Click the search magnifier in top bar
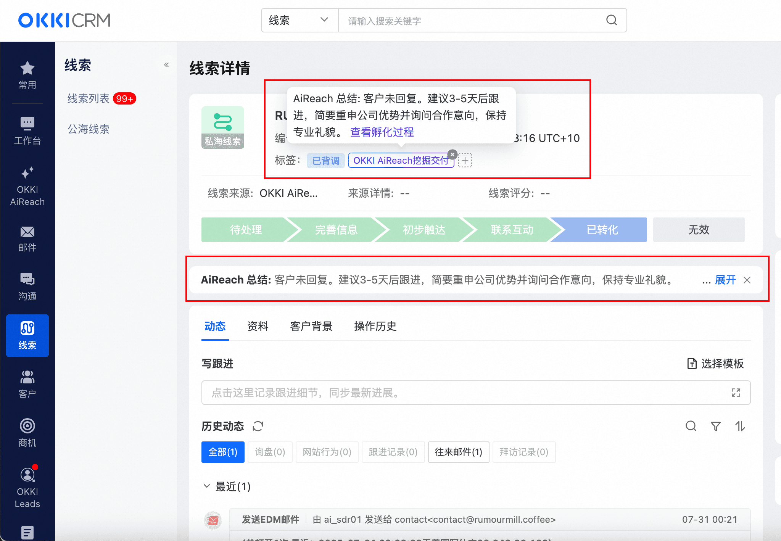The image size is (781, 541). [x=612, y=20]
